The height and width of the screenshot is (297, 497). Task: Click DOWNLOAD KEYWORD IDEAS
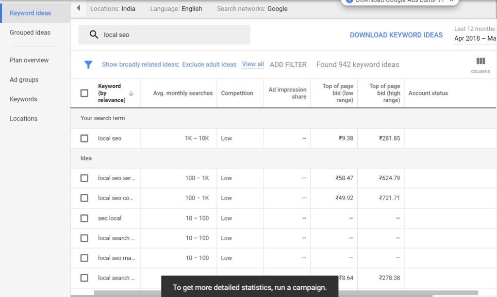[396, 35]
